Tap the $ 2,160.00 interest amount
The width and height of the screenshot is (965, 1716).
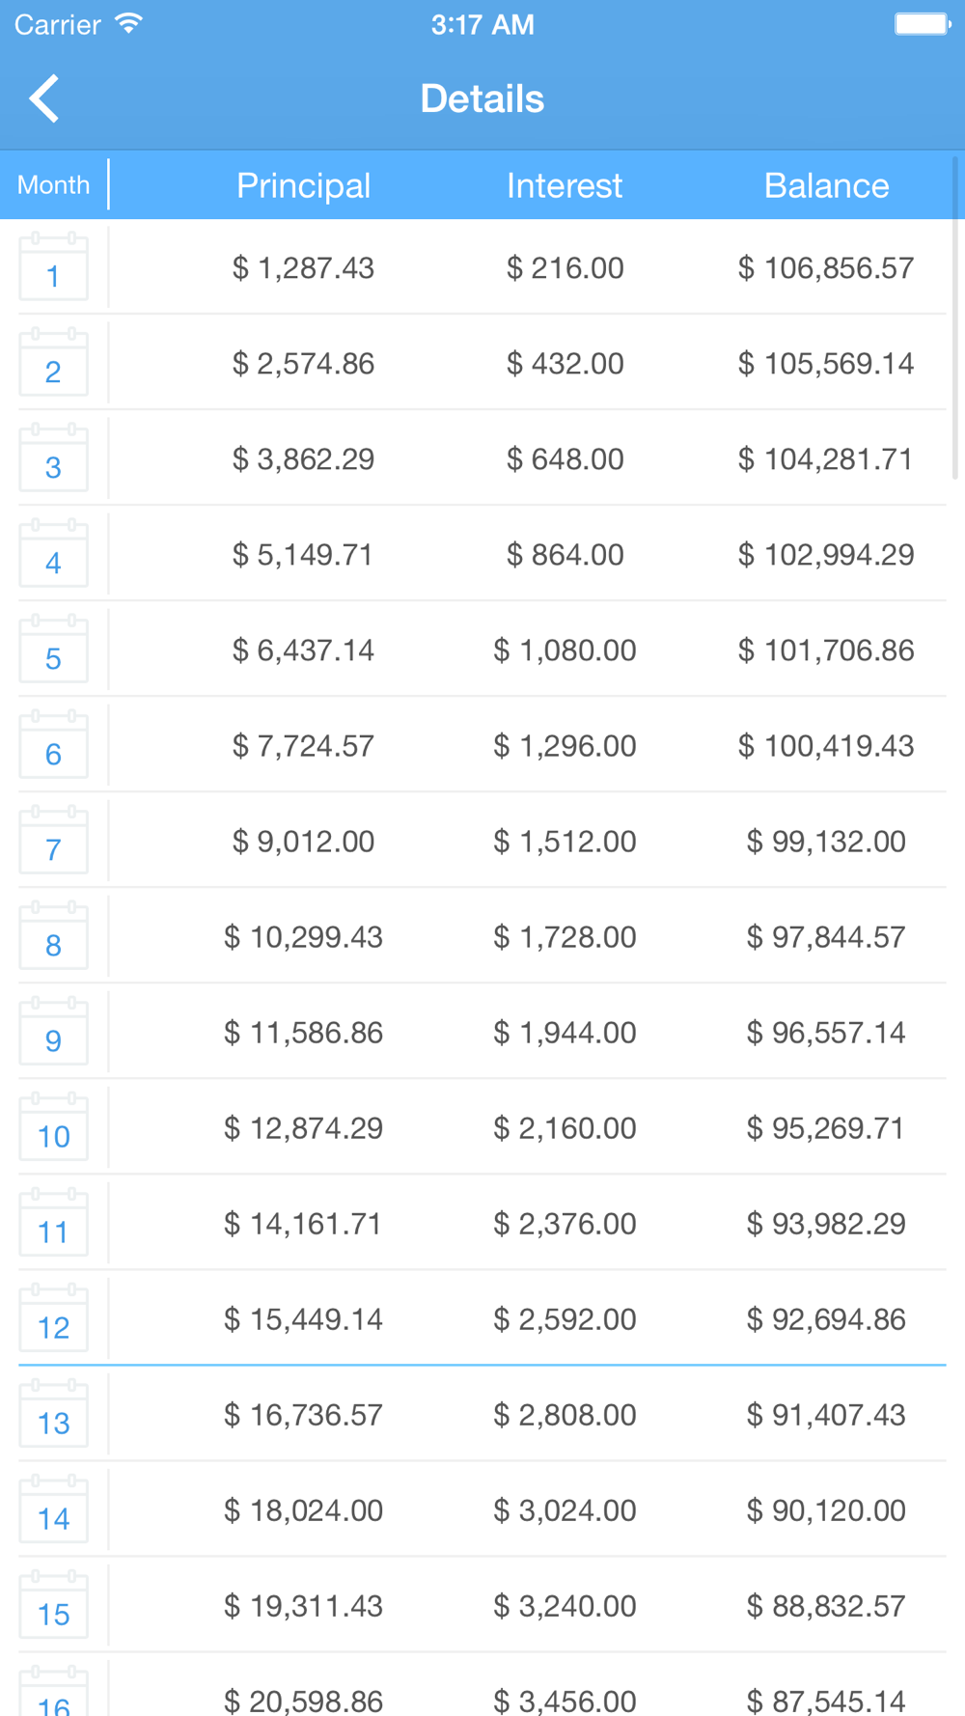click(565, 1127)
